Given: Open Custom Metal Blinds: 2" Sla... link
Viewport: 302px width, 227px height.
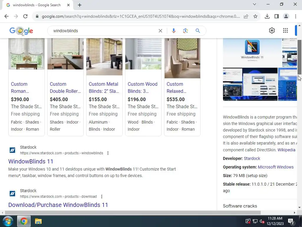Looking at the screenshot, I should (x=104, y=87).
